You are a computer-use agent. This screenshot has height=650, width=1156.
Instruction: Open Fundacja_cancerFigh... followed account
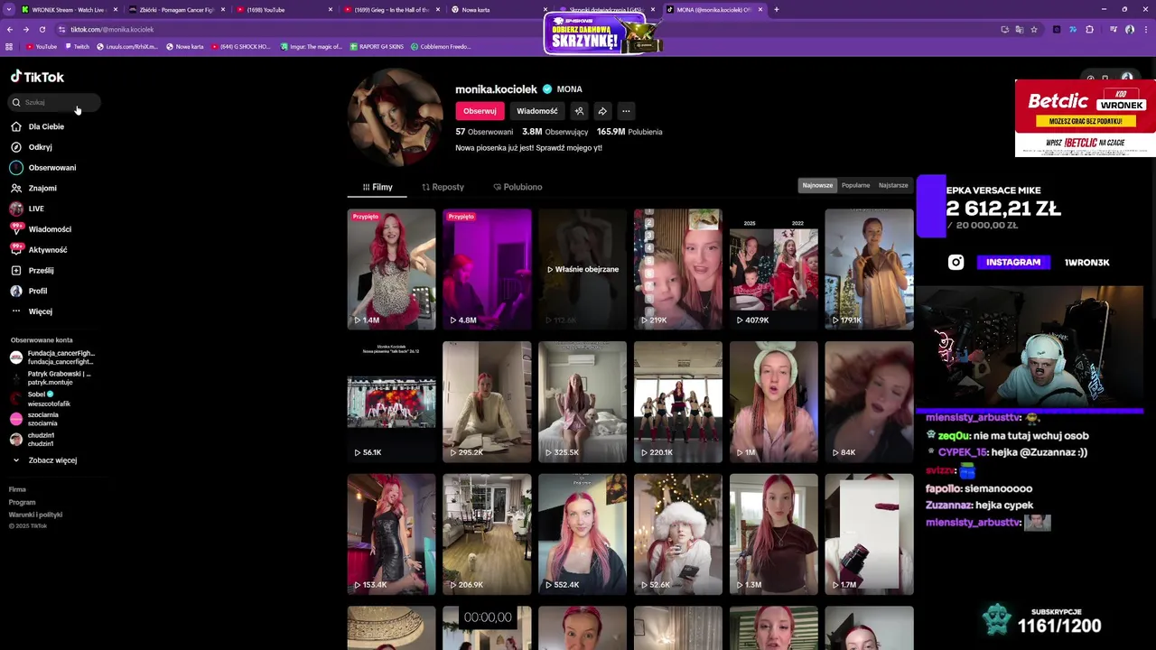(x=51, y=357)
